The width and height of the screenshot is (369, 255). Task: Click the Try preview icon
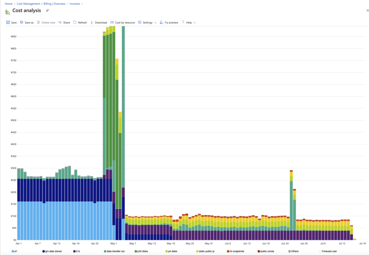tap(161, 22)
